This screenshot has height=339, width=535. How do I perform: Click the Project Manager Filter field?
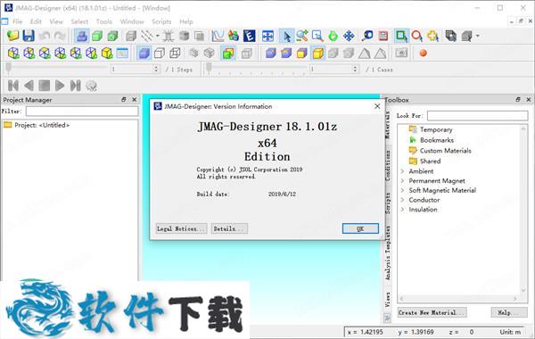coord(82,112)
